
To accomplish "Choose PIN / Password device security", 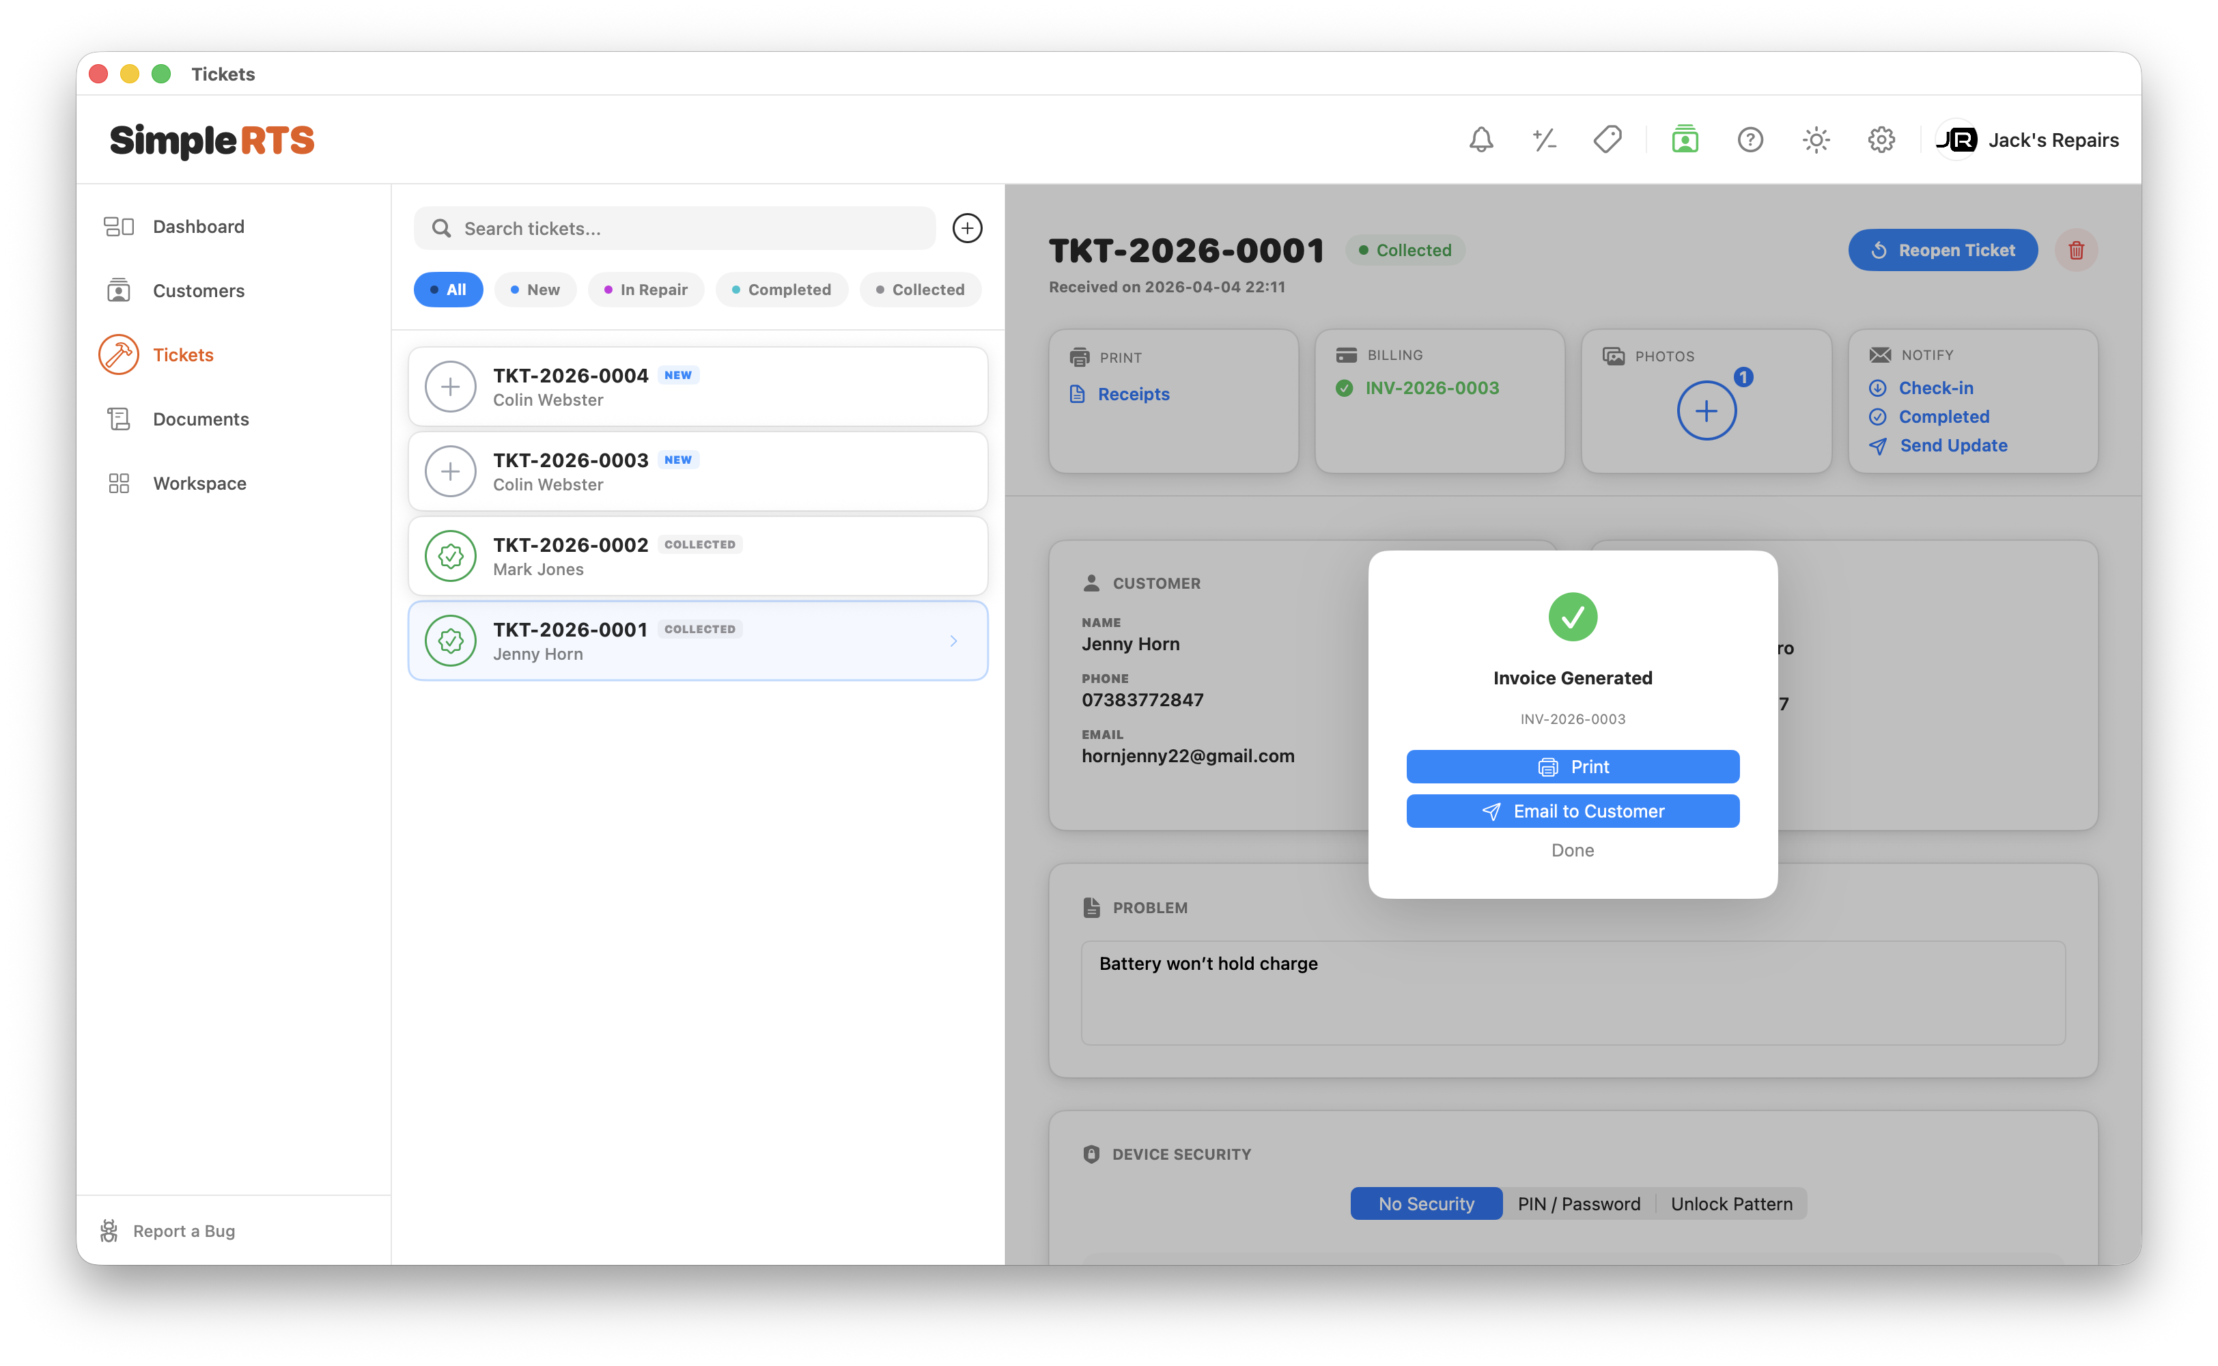I will coord(1577,1203).
